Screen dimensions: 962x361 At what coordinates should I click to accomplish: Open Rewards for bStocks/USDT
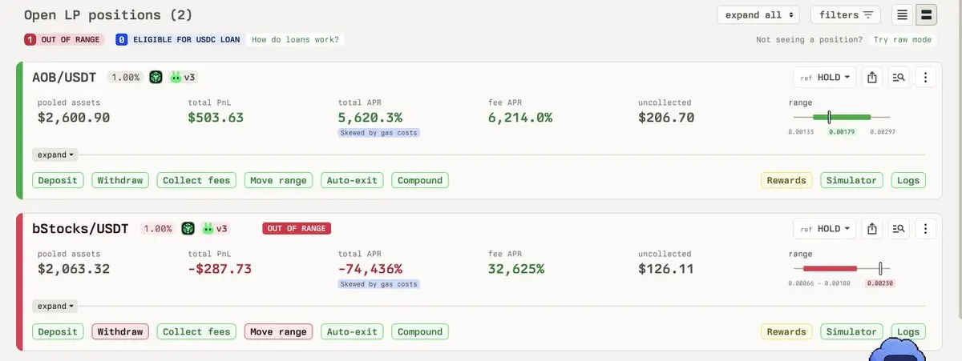786,331
